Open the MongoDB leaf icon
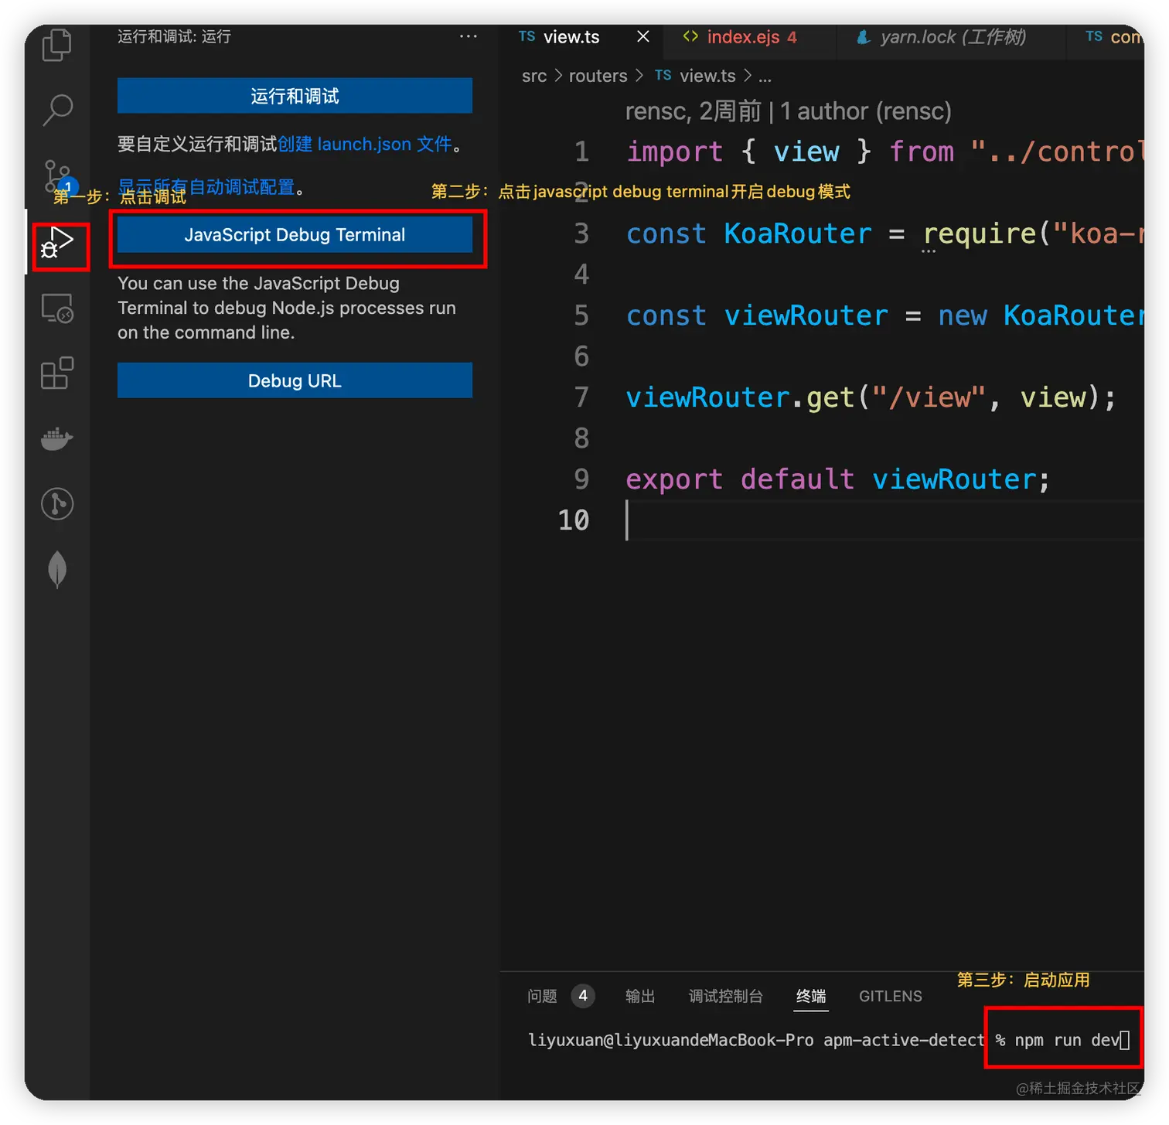The height and width of the screenshot is (1125, 1169). [x=57, y=570]
